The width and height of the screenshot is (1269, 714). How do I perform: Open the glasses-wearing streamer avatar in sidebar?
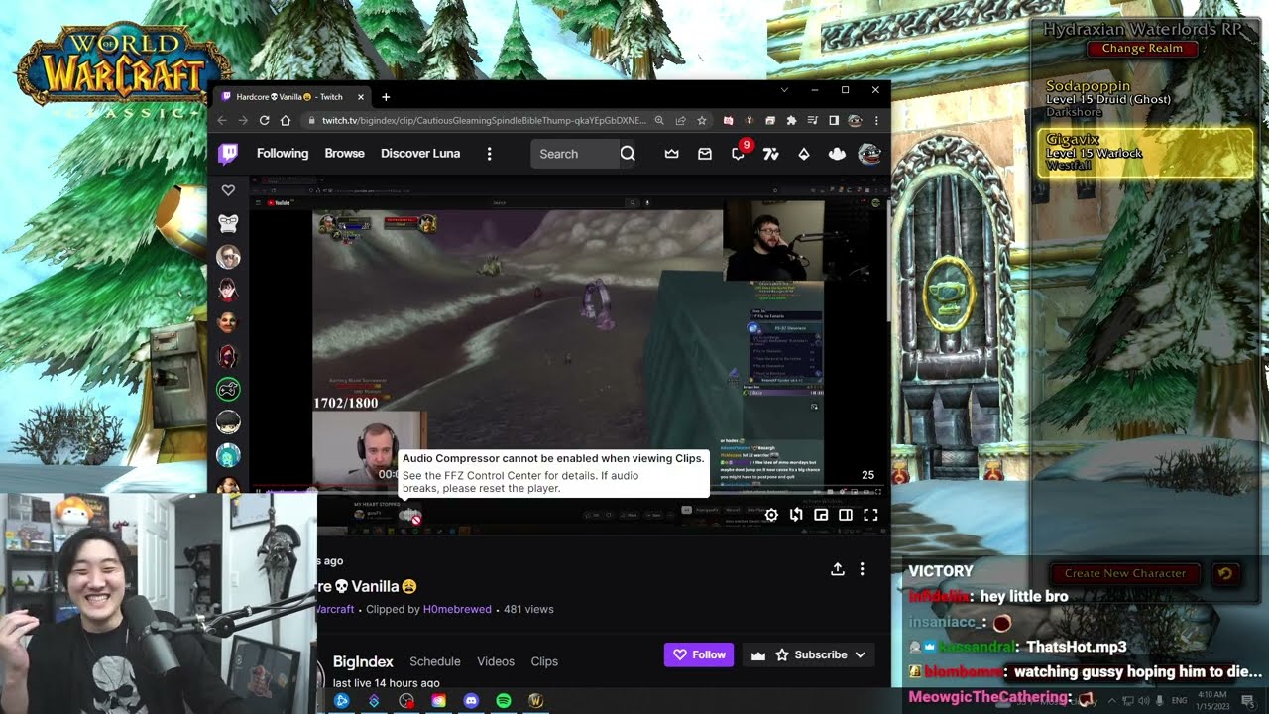[x=228, y=257]
